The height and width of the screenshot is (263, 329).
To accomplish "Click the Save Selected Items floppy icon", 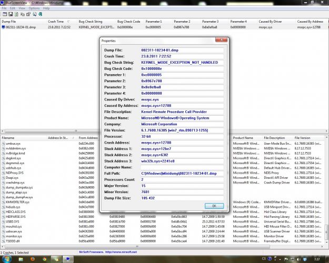I will click(x=11, y=14).
